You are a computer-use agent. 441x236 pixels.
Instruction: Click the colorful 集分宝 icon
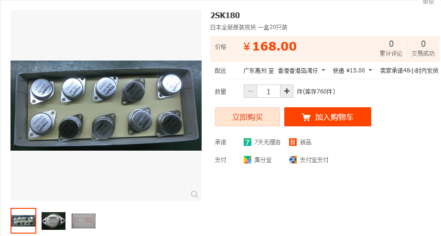coord(247,160)
